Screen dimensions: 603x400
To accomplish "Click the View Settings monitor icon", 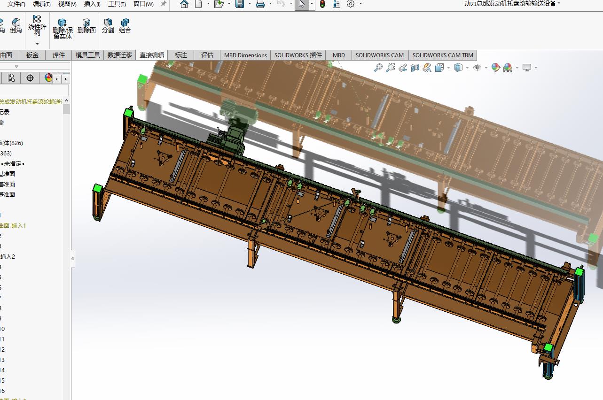I will pyautogui.click(x=527, y=68).
